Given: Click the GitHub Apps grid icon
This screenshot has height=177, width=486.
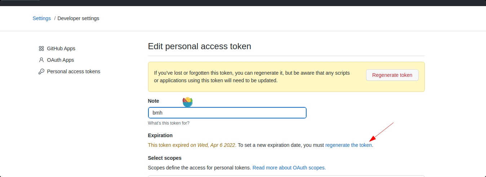Looking at the screenshot, I should pos(41,48).
